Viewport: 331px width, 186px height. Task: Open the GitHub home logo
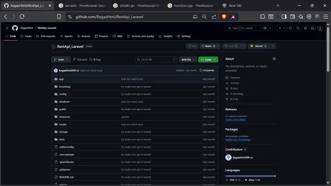15,28
